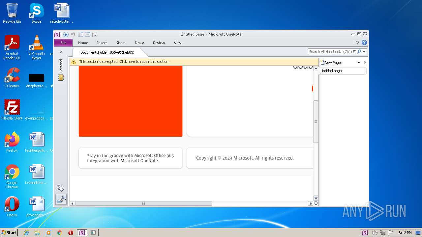Click the vertical scrollbar down arrow
This screenshot has height=237, width=422.
tap(316, 198)
